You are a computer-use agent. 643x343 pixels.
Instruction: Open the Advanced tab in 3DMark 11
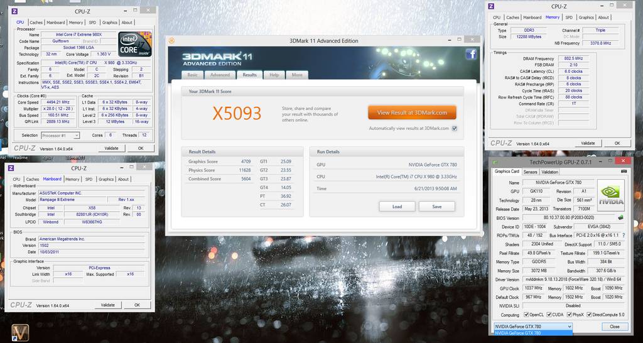point(220,75)
